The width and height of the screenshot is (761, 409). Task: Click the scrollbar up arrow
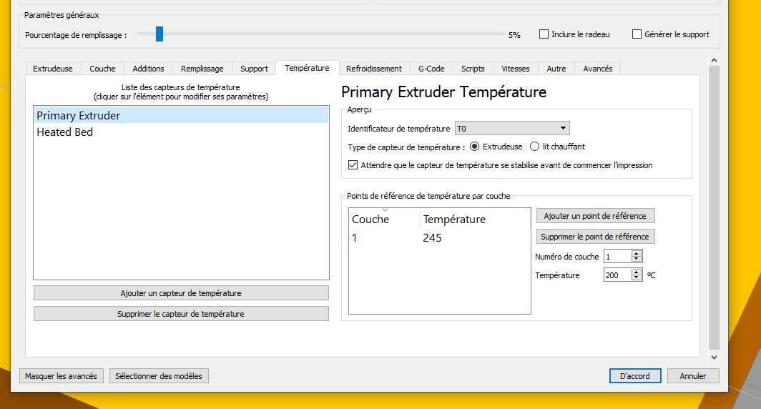tap(714, 60)
